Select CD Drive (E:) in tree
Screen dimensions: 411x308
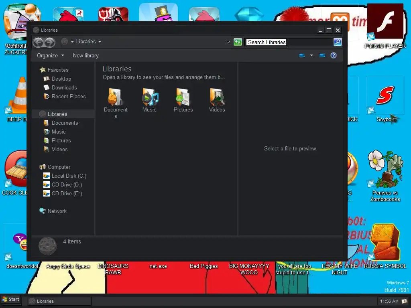tap(67, 193)
